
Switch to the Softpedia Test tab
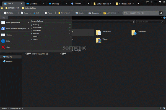(125, 4)
